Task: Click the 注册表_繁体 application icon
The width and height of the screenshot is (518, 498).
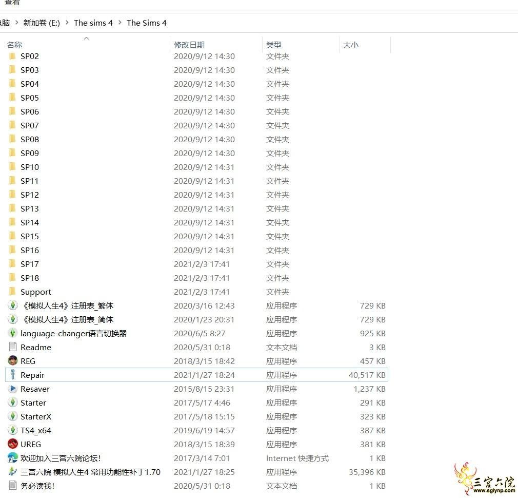Action: pyautogui.click(x=12, y=305)
